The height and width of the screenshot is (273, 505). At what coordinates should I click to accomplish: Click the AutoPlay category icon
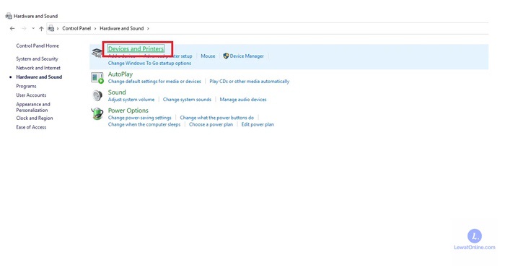click(x=97, y=78)
